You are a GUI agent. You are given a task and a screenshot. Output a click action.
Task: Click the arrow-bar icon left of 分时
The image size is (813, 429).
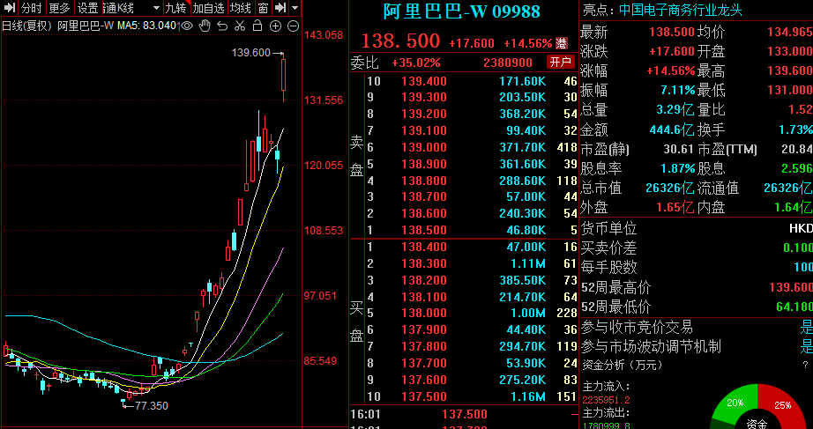pos(10,8)
